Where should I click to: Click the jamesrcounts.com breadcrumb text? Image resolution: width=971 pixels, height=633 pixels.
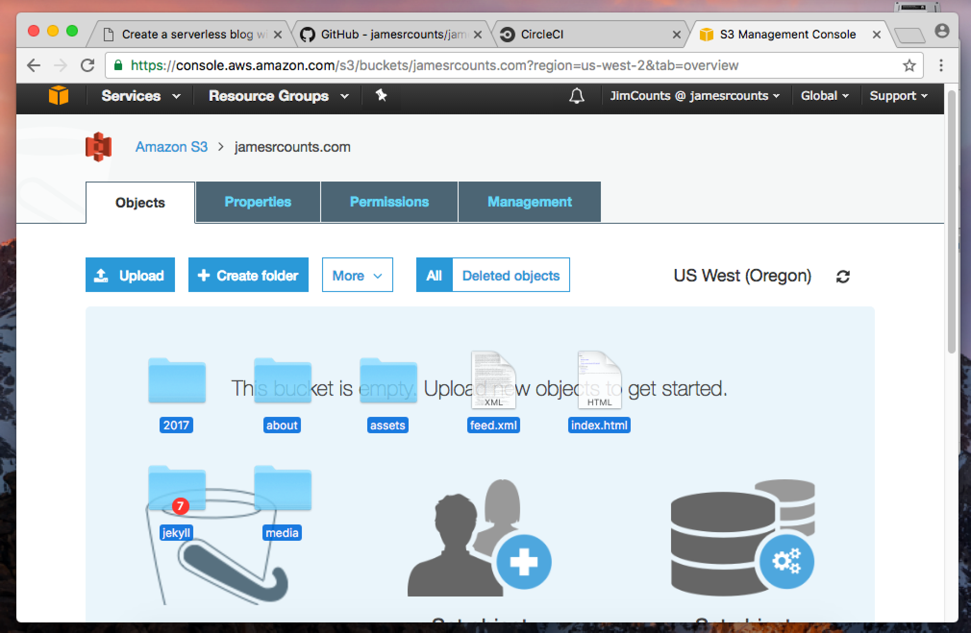[x=292, y=147]
